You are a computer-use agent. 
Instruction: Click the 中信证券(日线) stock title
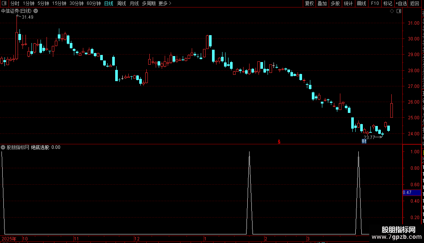16,11
